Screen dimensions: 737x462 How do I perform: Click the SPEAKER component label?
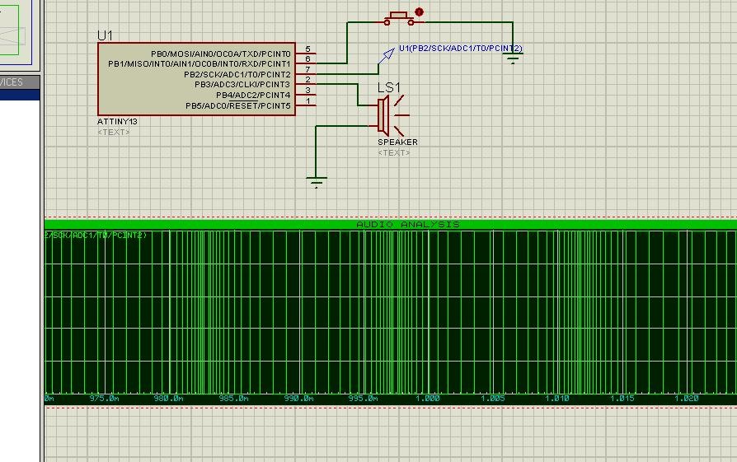coord(397,142)
